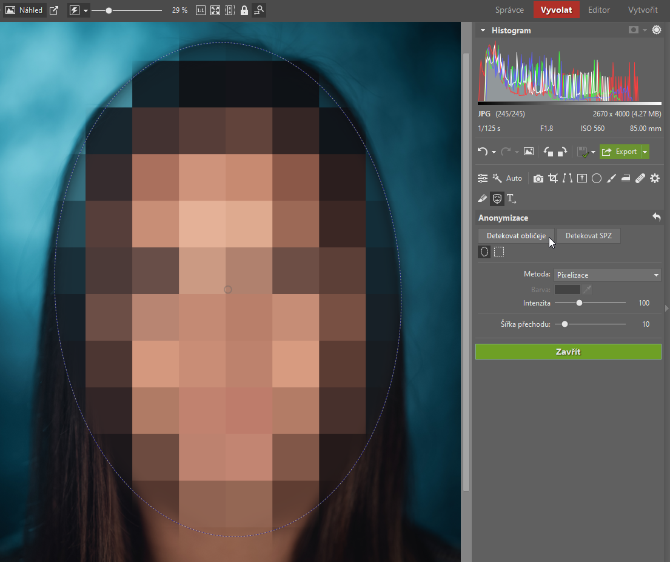Fit image height to window icon
670x562 pixels.
tap(230, 10)
